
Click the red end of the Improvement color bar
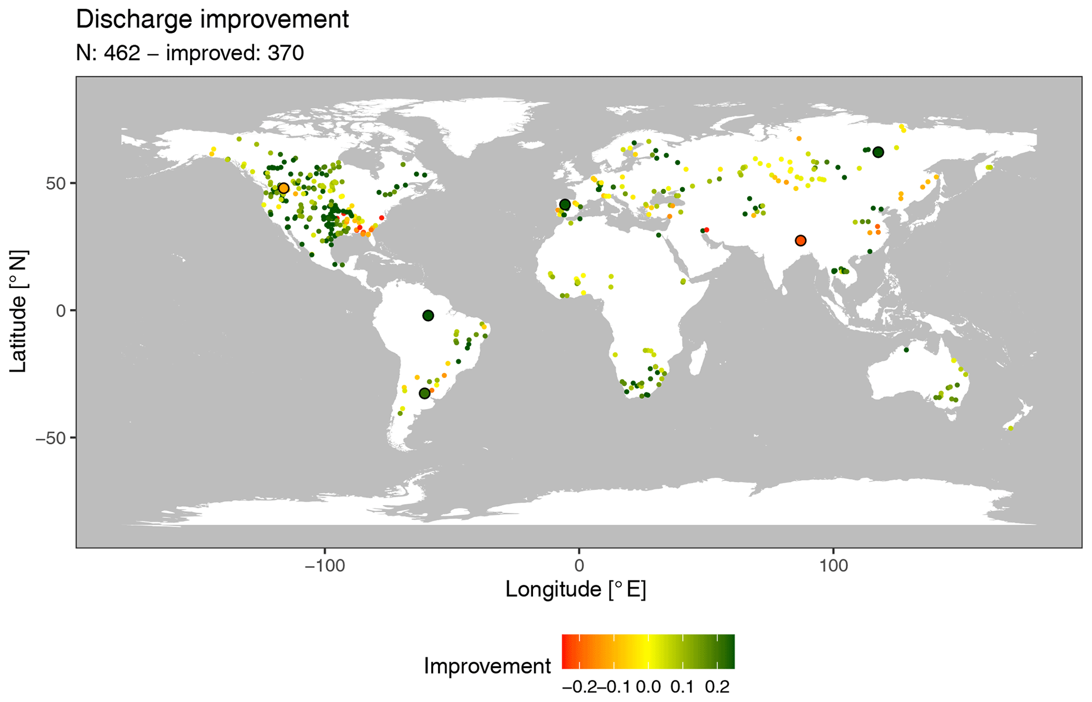(x=566, y=651)
